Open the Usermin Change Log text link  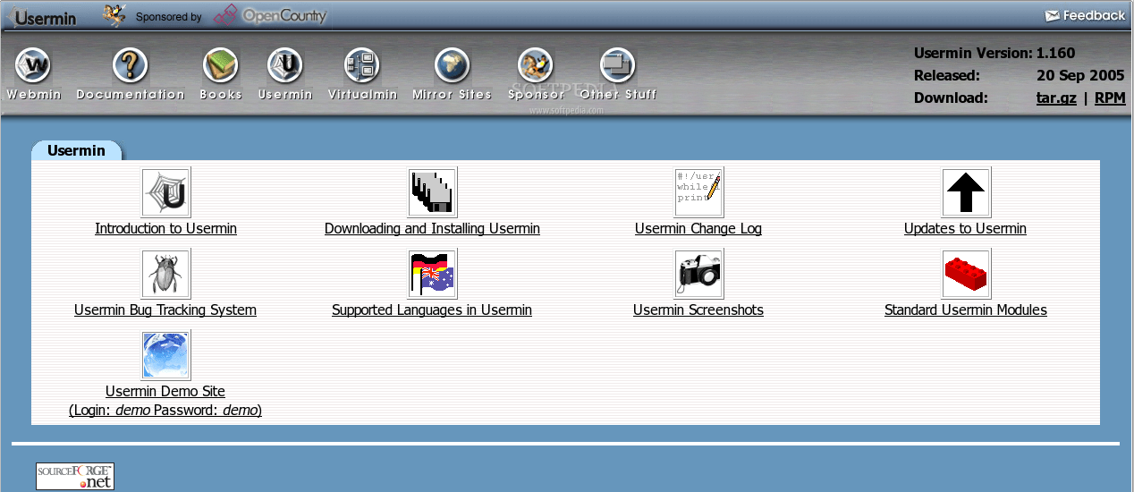698,229
